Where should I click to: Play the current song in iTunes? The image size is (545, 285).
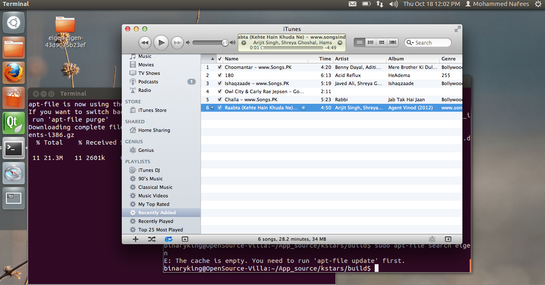pyautogui.click(x=161, y=43)
